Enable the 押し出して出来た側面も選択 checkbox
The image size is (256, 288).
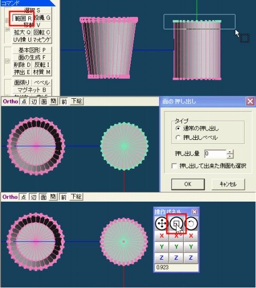(209, 166)
